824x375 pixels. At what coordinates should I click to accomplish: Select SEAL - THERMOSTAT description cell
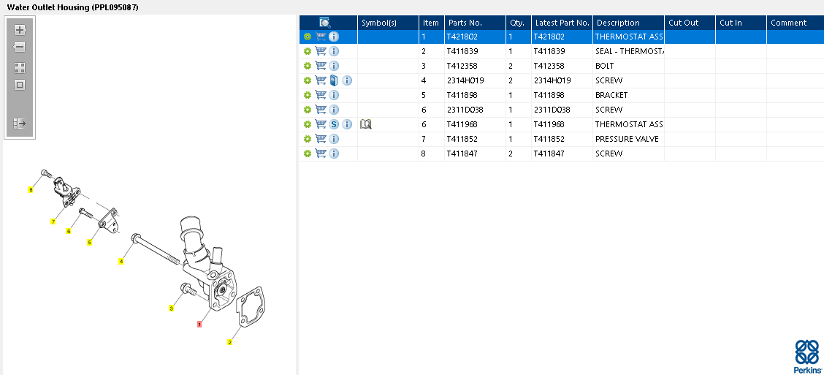(628, 51)
